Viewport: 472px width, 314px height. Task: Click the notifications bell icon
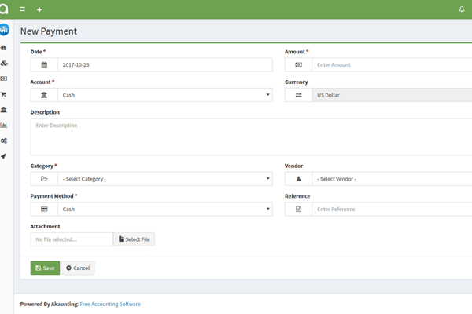pyautogui.click(x=462, y=9)
